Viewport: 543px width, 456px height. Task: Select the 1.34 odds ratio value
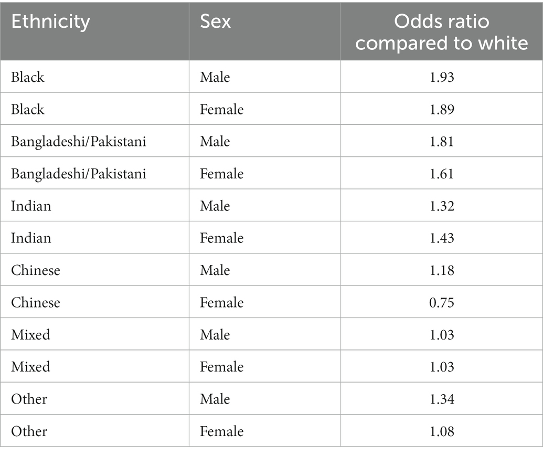pyautogui.click(x=442, y=399)
